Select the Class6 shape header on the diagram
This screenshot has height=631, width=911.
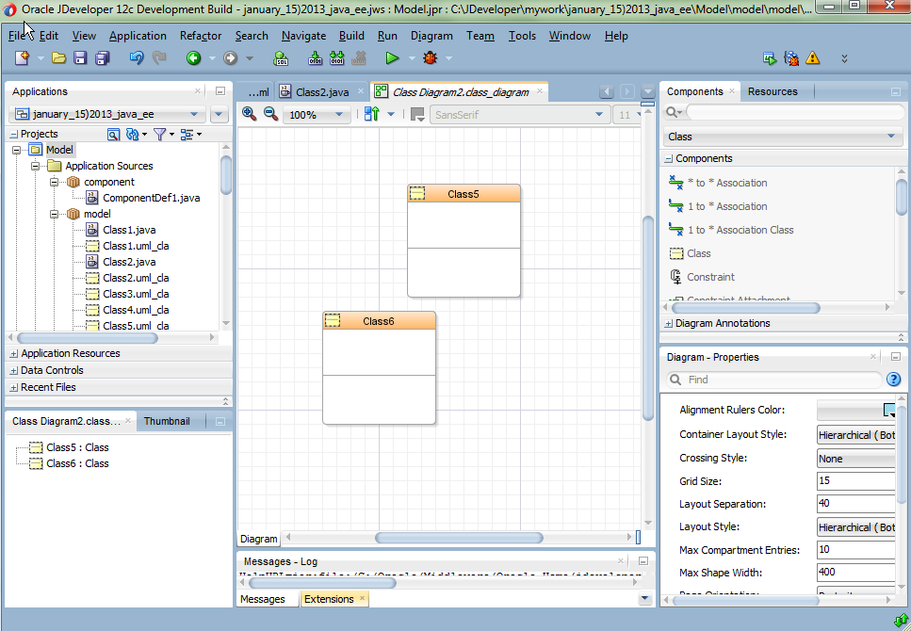point(379,321)
